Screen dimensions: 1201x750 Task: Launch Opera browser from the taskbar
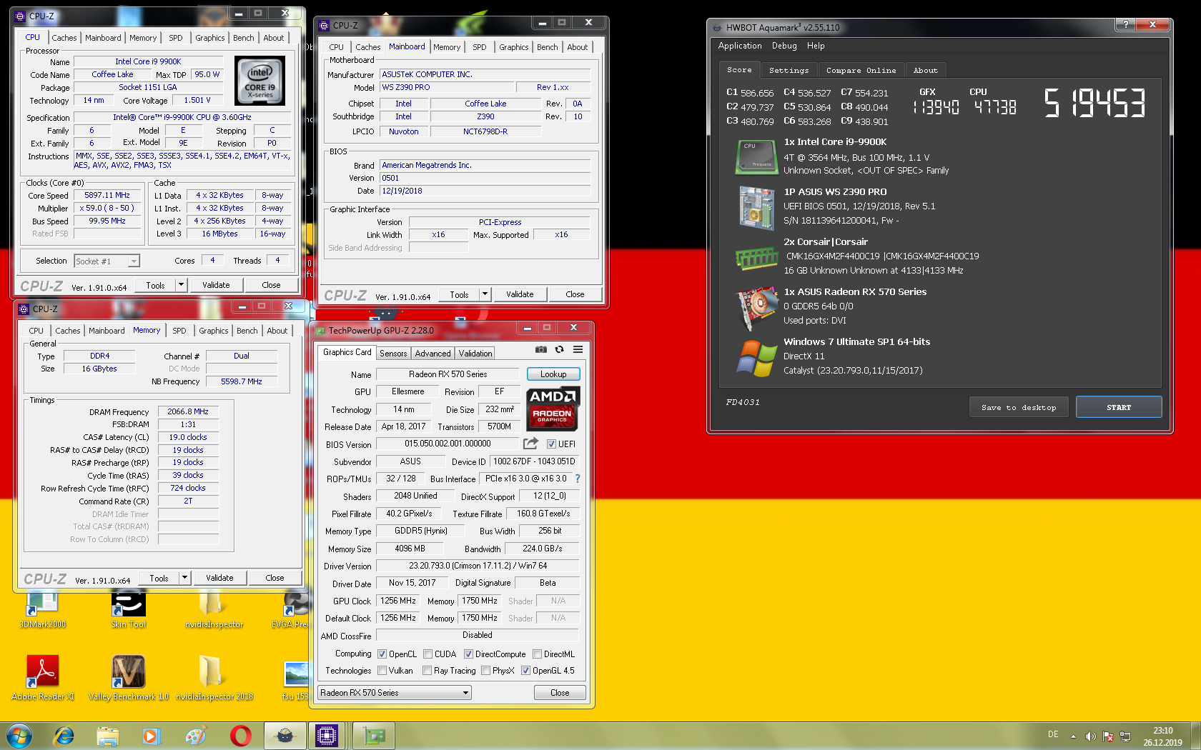pyautogui.click(x=240, y=736)
